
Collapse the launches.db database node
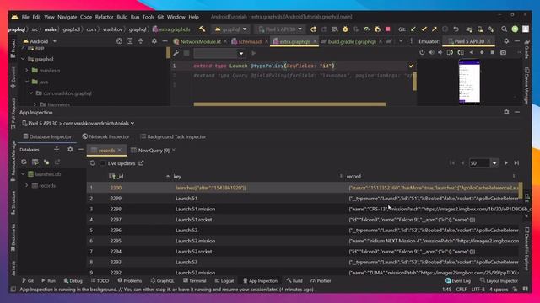(23, 174)
